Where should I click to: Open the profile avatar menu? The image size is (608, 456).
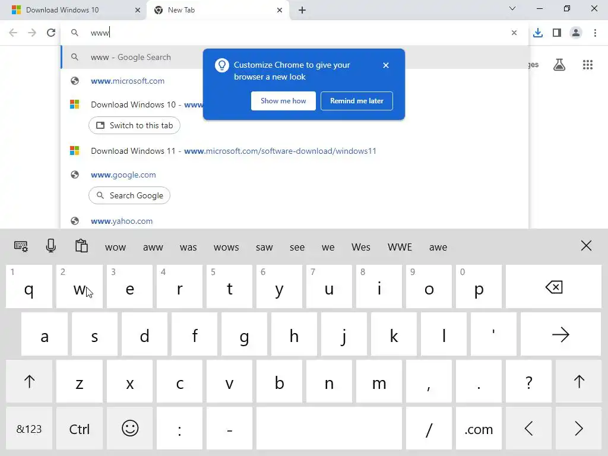coord(576,33)
